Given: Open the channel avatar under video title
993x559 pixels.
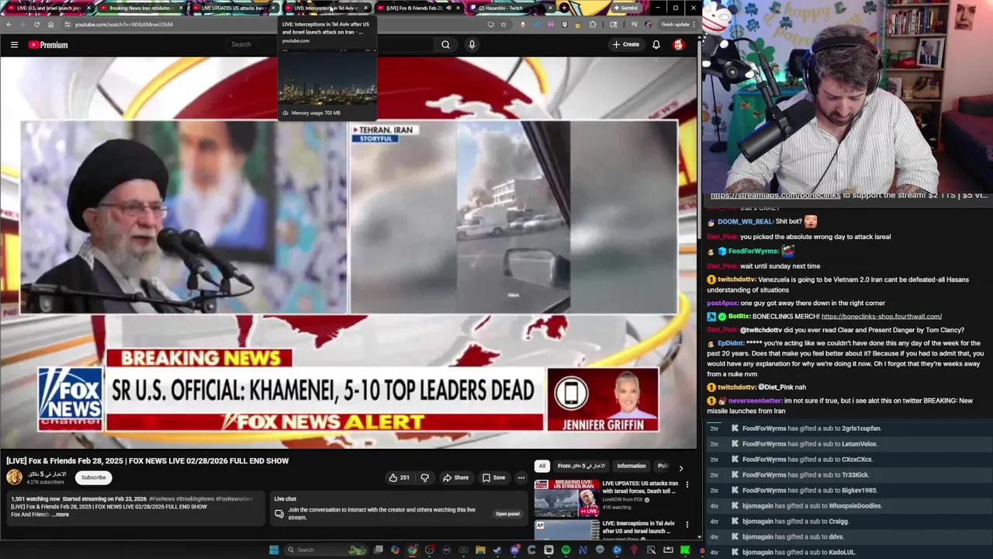Looking at the screenshot, I should tap(15, 477).
